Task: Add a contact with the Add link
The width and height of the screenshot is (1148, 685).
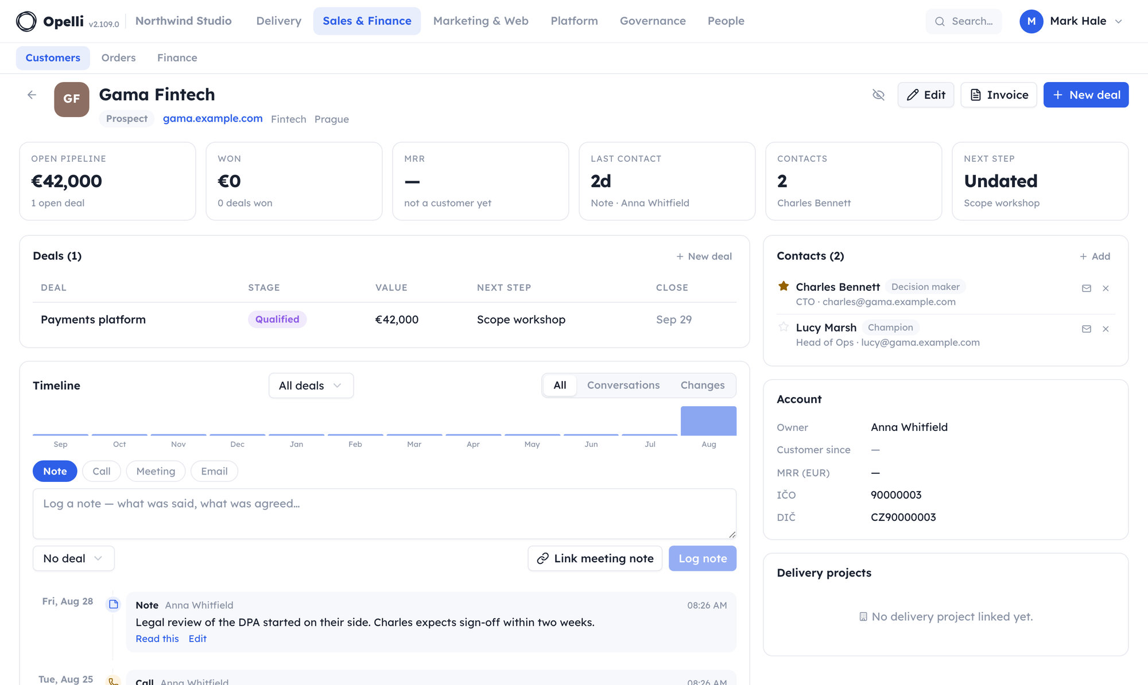Action: coord(1095,256)
